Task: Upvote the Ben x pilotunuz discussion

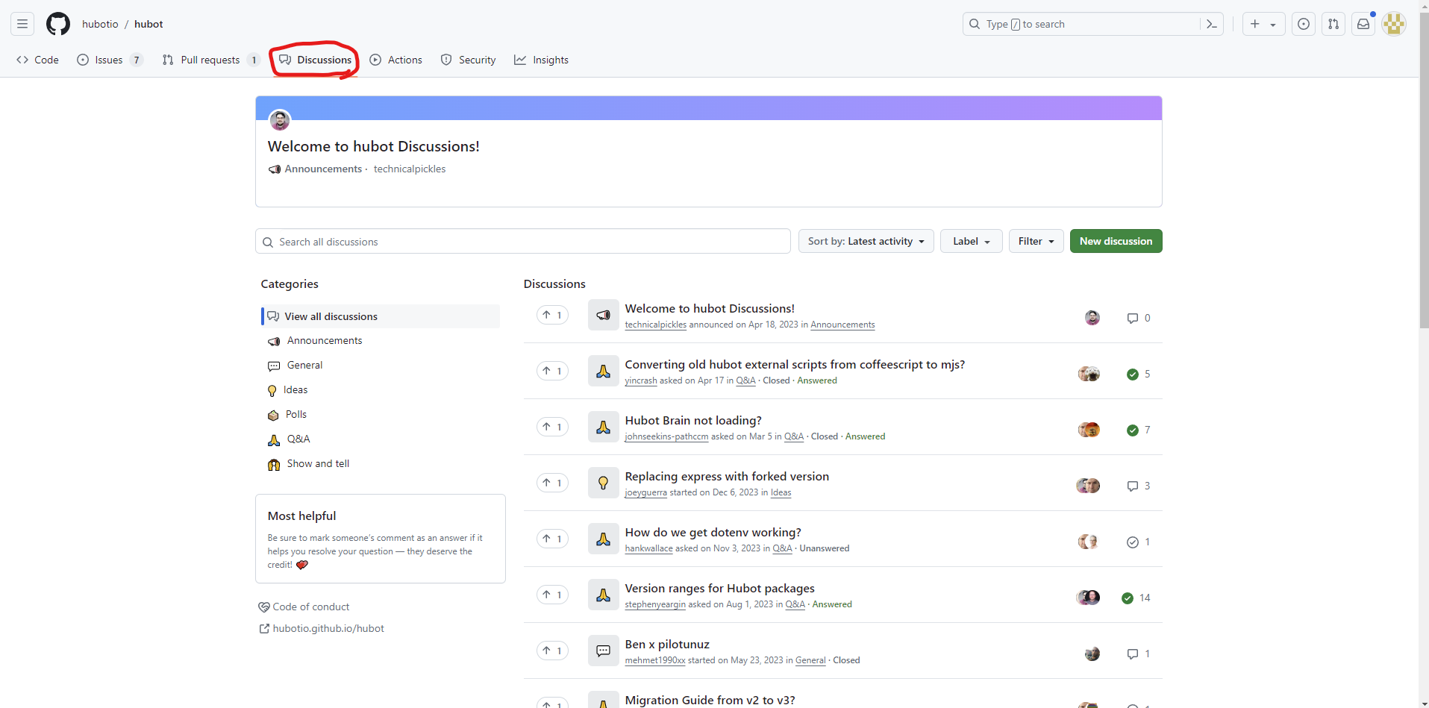Action: pos(552,651)
